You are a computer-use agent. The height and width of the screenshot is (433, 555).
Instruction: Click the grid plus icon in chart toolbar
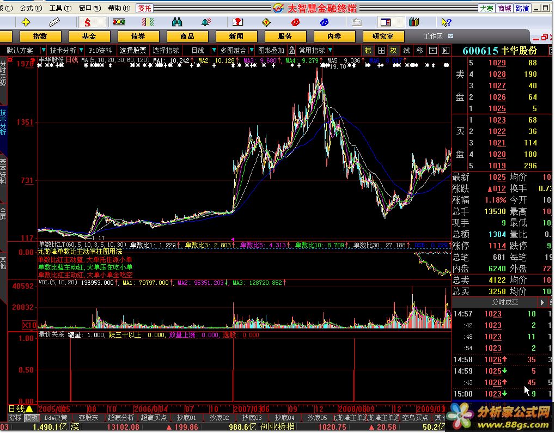click(381, 50)
